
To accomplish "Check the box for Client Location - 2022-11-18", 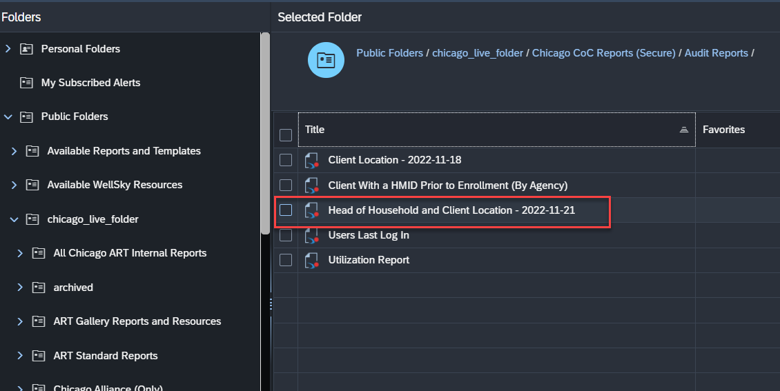I will click(x=286, y=160).
